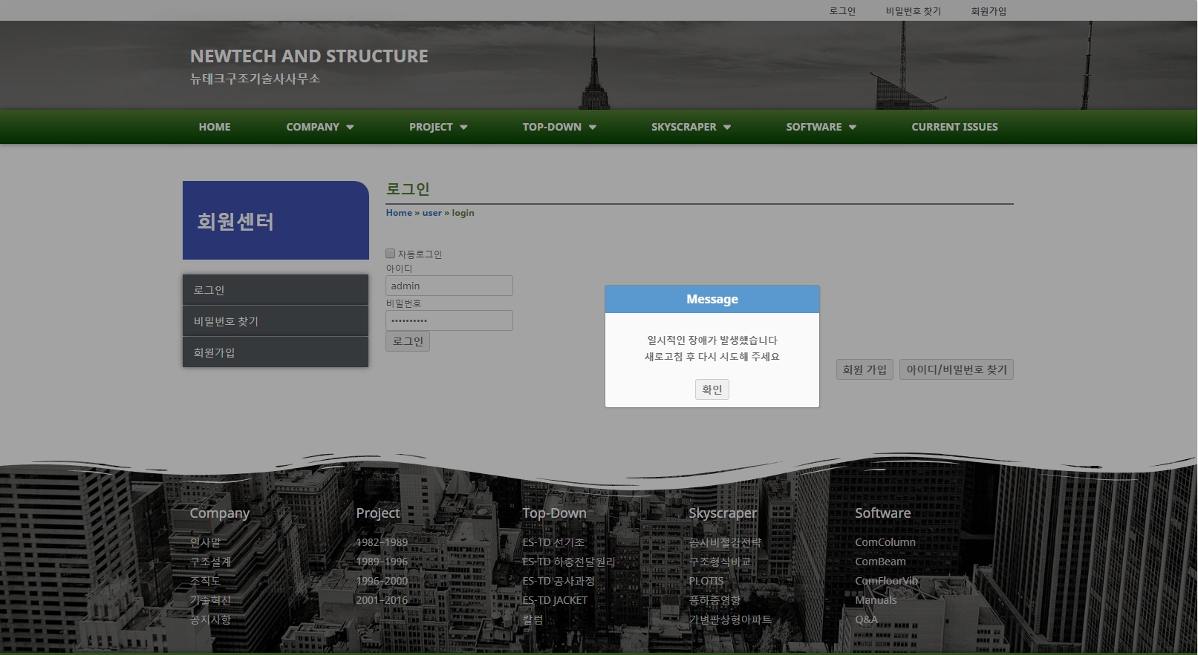Click the top-right 로그인 link

(842, 11)
